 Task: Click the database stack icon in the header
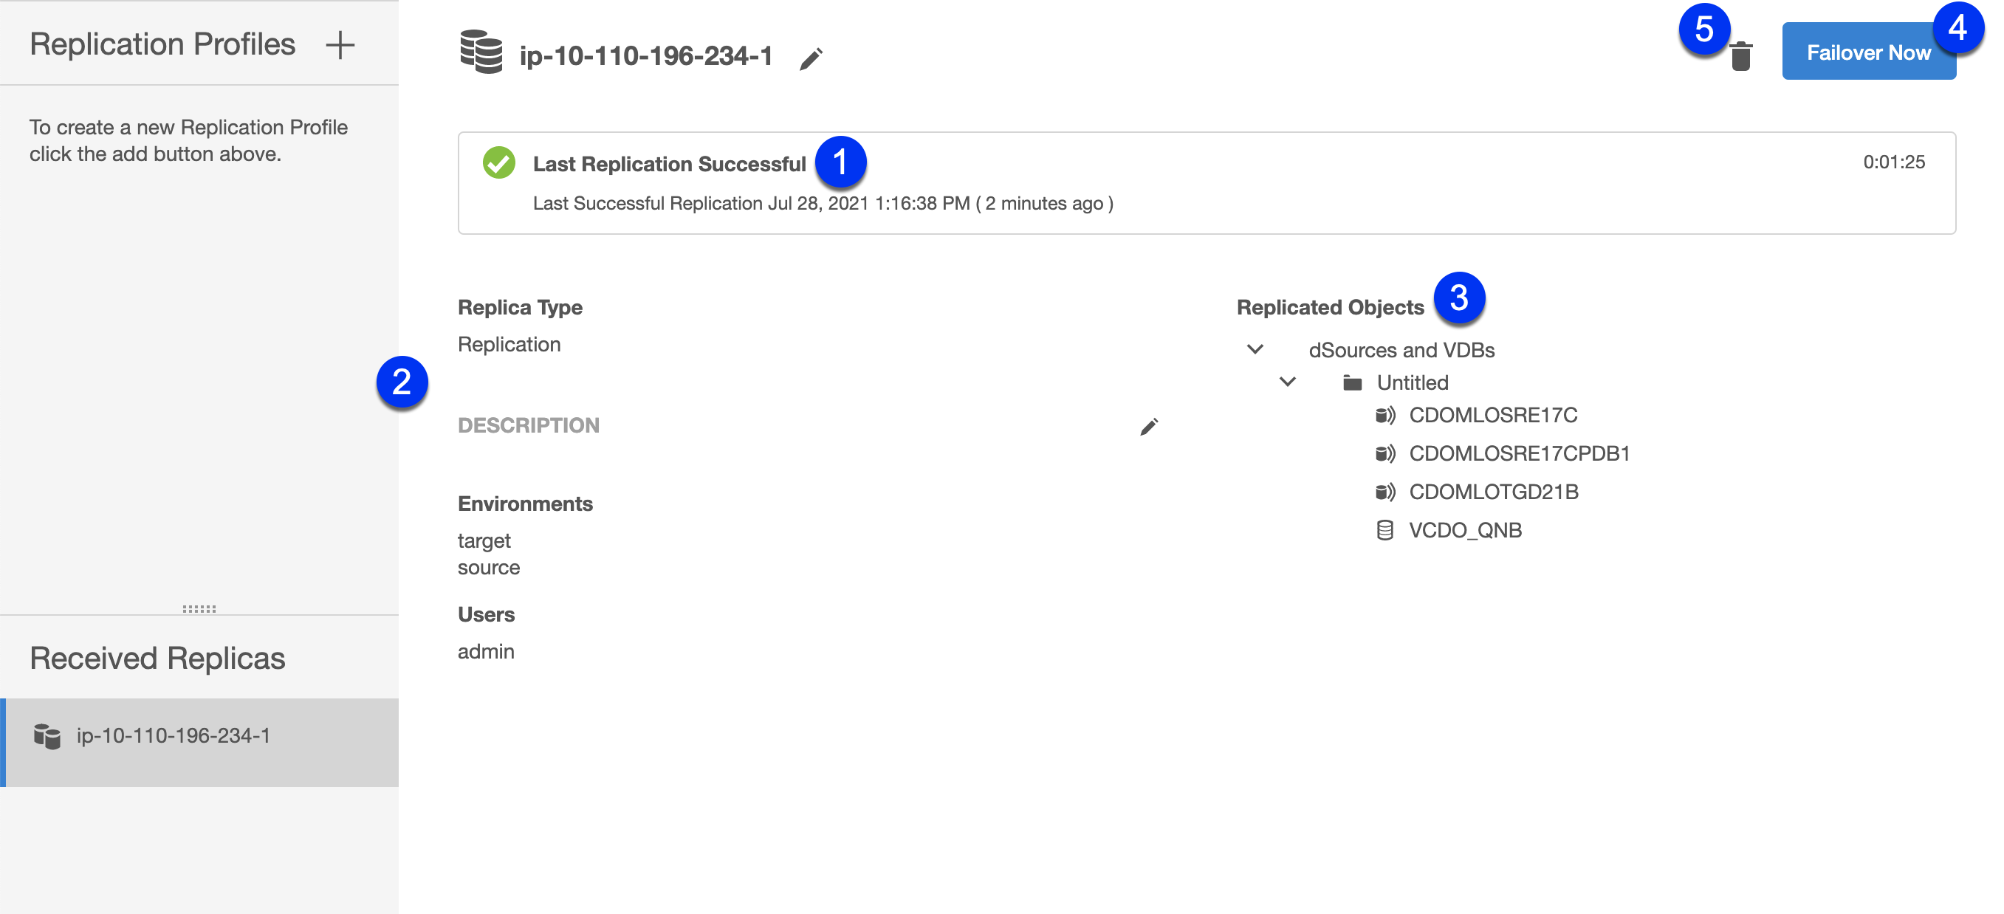(481, 53)
